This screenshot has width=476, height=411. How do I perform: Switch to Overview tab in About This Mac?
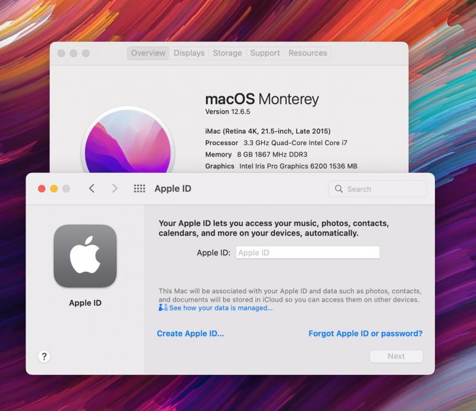click(x=148, y=53)
